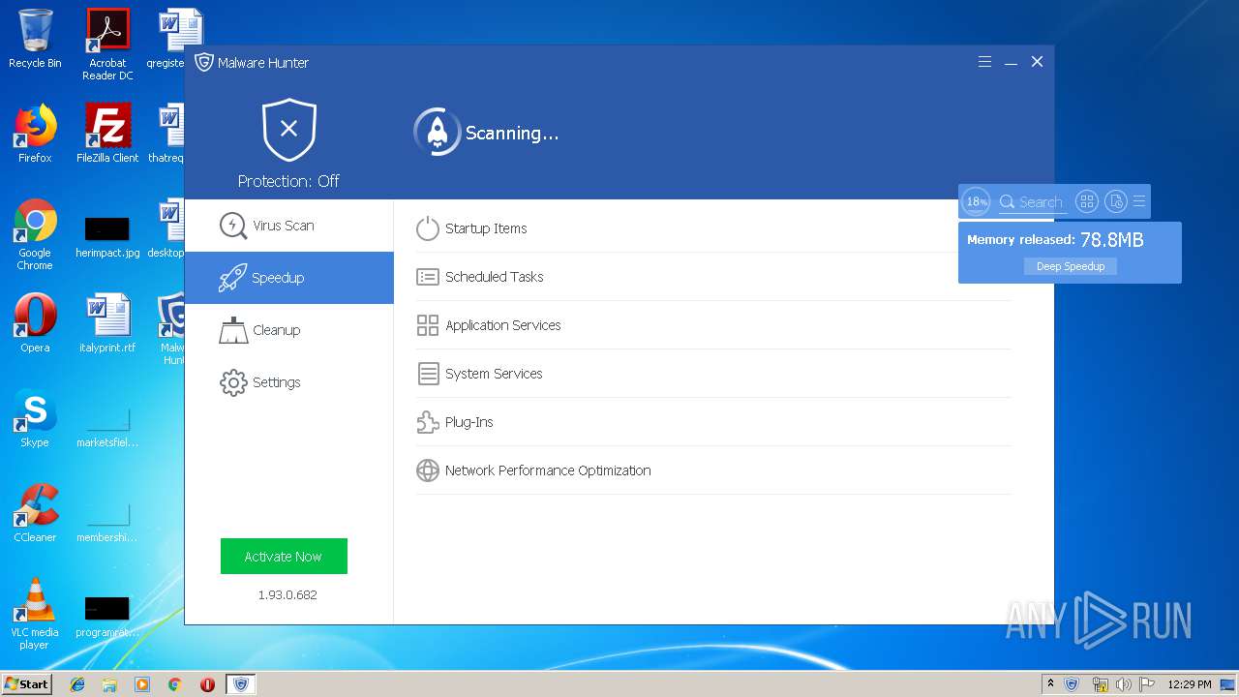
Task: Click the System Services document icon
Action: pos(427,374)
